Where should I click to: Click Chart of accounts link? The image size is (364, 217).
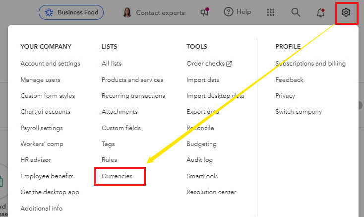coord(45,112)
